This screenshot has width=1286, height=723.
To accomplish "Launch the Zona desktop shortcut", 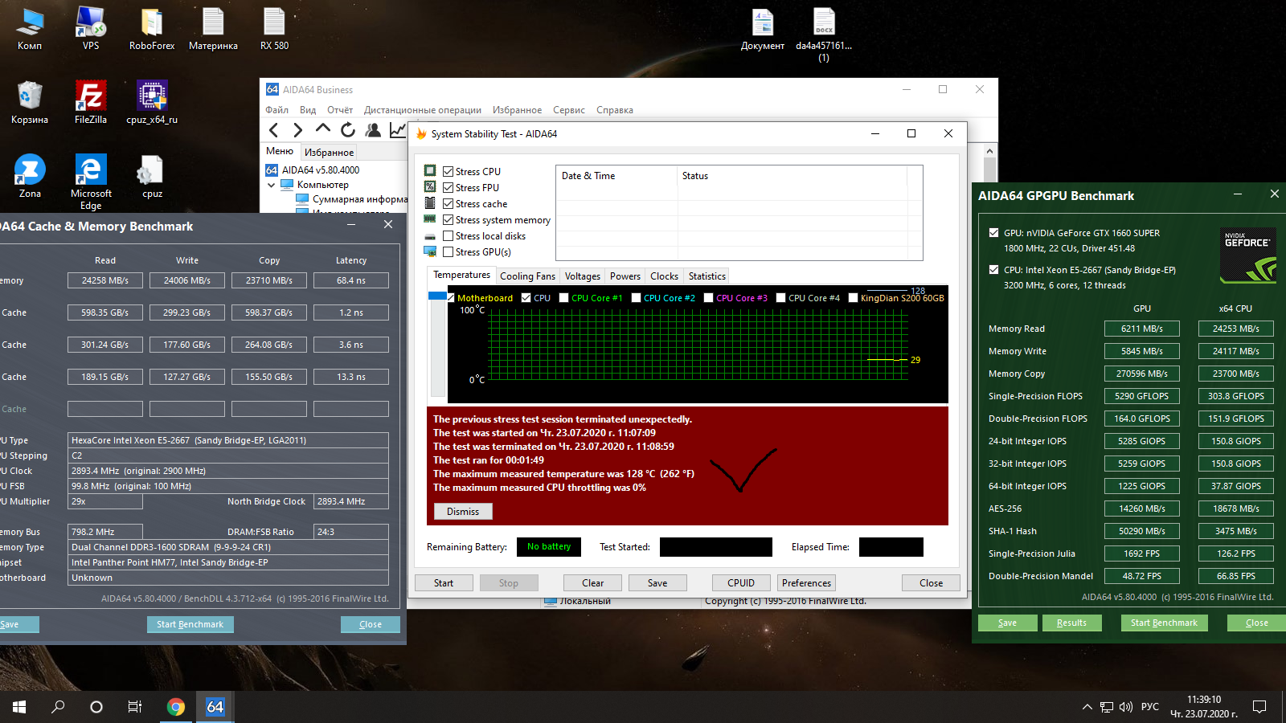I will coord(30,177).
